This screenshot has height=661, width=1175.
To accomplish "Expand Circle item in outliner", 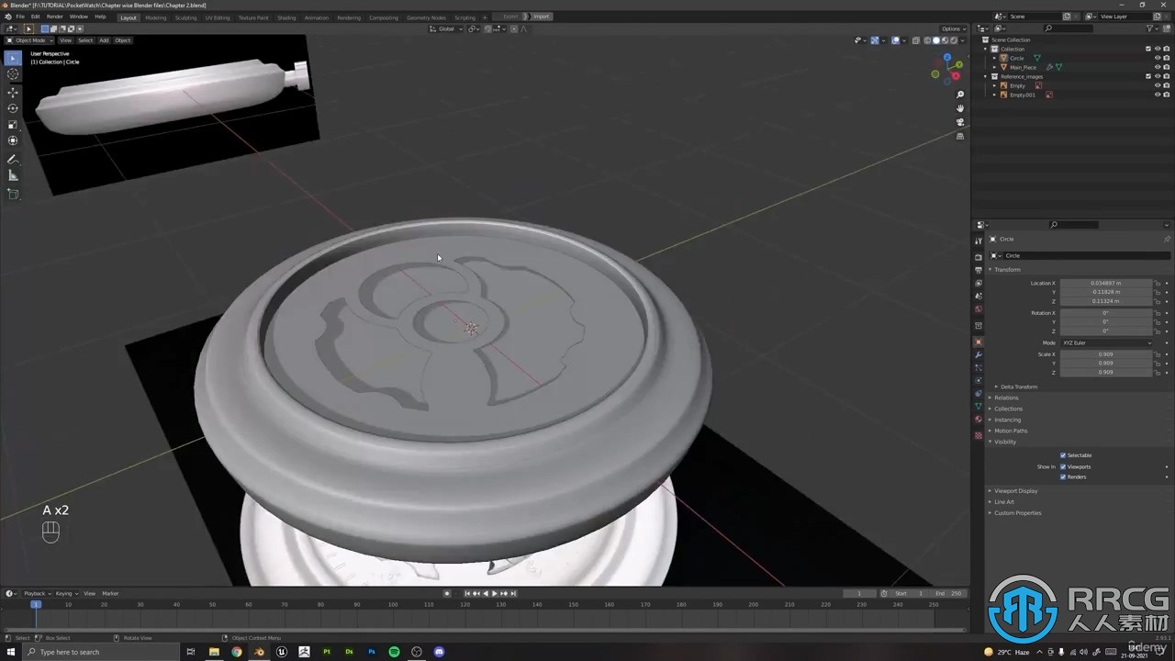I will [994, 58].
